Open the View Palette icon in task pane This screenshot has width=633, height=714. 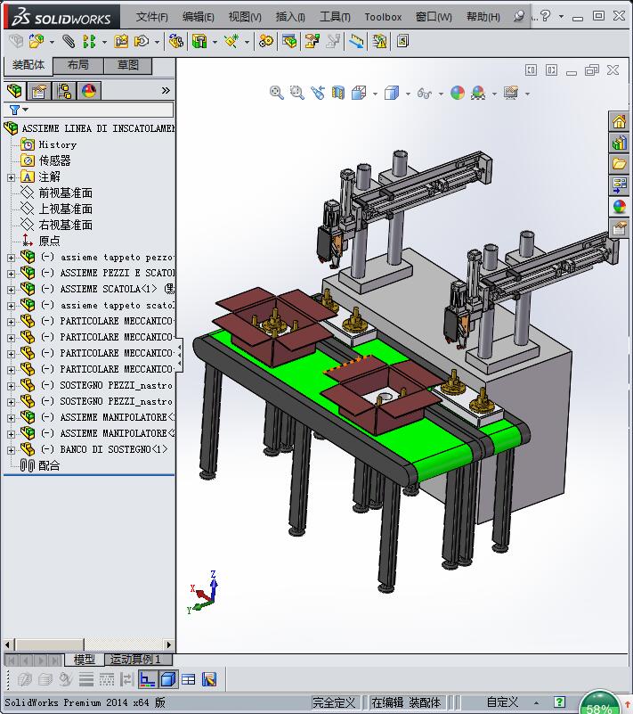click(x=619, y=185)
